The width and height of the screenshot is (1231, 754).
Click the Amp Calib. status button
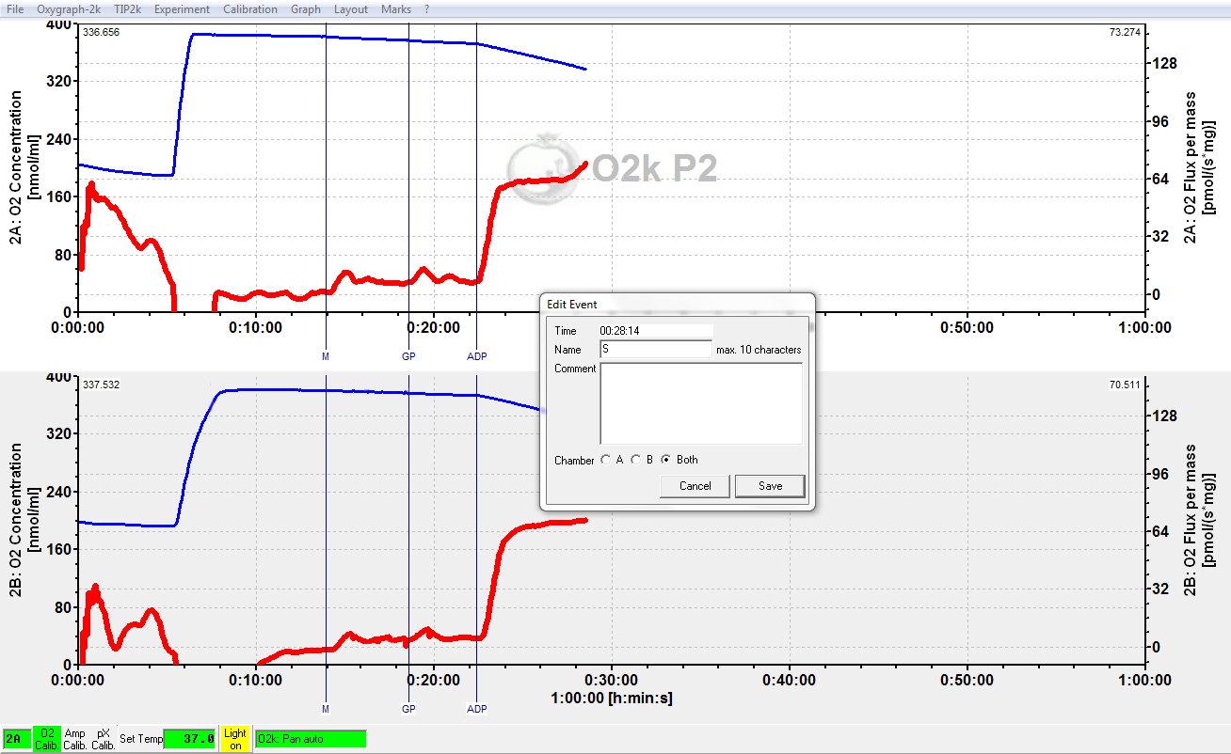click(x=75, y=739)
